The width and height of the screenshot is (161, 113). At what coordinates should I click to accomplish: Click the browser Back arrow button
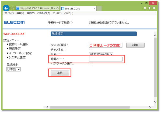6,8
